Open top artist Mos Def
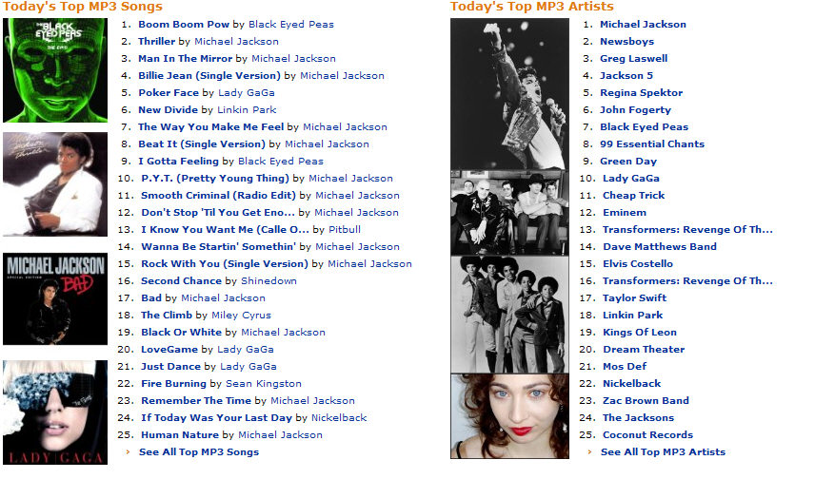Viewport: 815px width, 479px height. [625, 367]
